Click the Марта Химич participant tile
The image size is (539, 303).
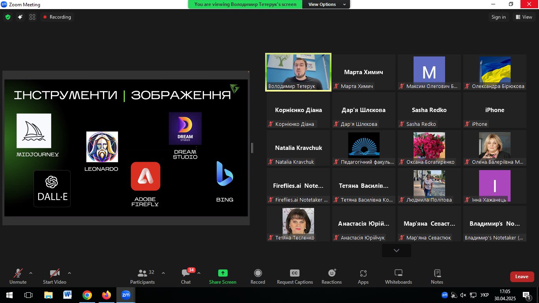coord(364,72)
